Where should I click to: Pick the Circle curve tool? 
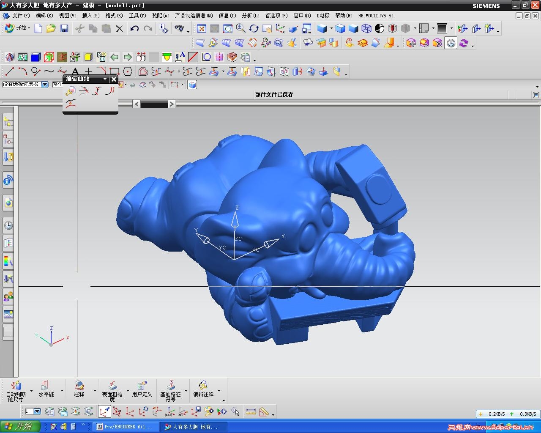click(36, 71)
